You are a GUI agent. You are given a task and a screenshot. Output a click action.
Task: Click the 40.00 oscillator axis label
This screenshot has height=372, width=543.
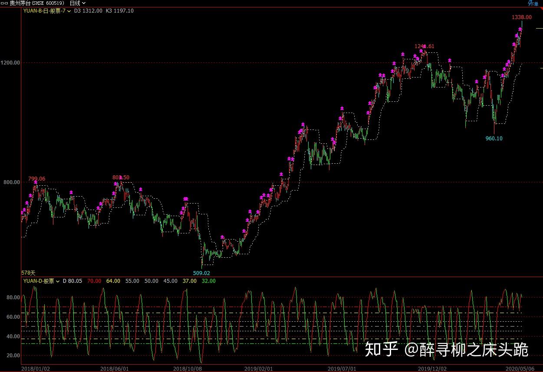point(12,336)
